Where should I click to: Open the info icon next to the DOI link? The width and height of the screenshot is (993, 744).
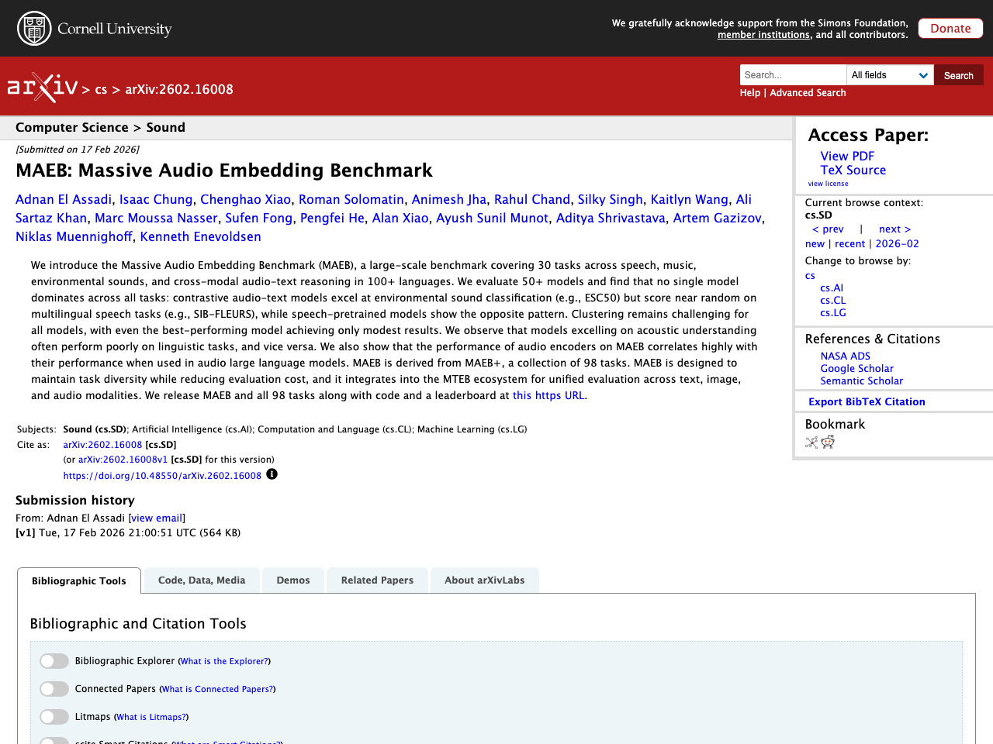tap(272, 474)
